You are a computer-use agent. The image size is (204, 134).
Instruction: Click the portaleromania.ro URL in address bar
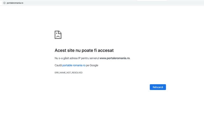15,3
